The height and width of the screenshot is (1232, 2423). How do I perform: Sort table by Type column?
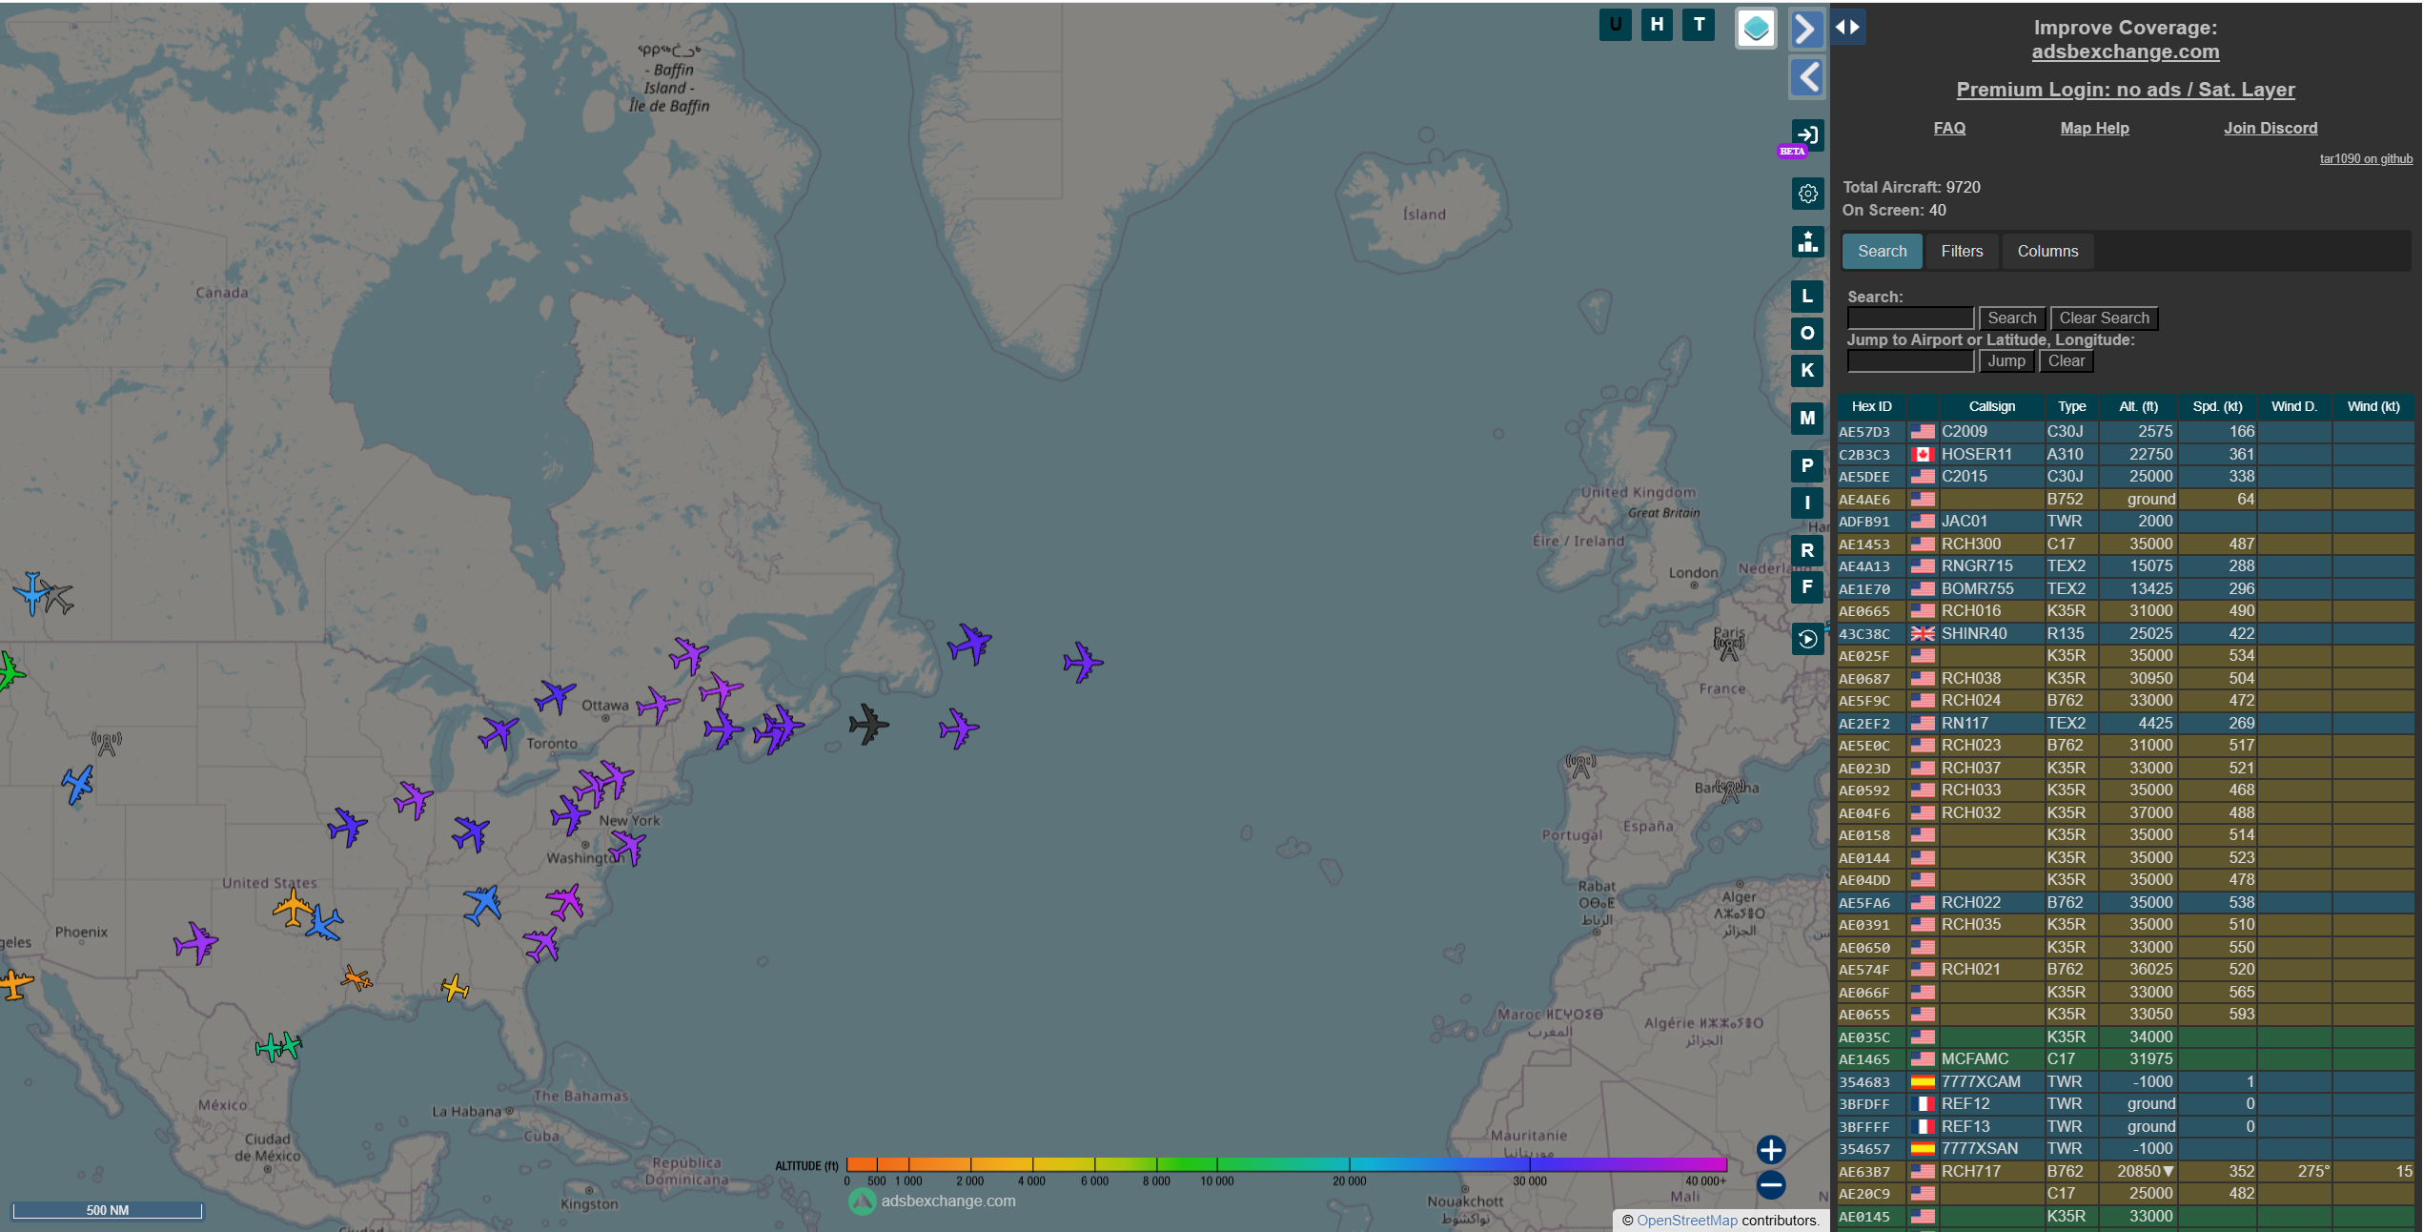(x=2071, y=407)
